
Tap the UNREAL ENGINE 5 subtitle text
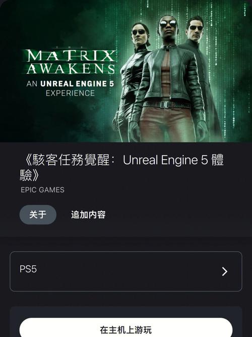(x=77, y=83)
